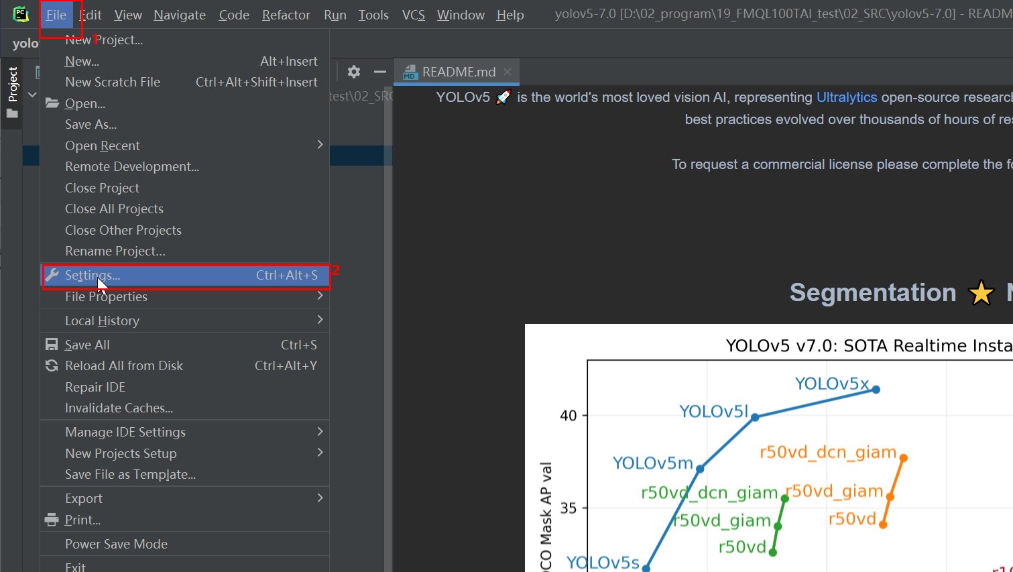Expand the New Projects Setup submenu arrow
The height and width of the screenshot is (572, 1013).
click(x=320, y=453)
